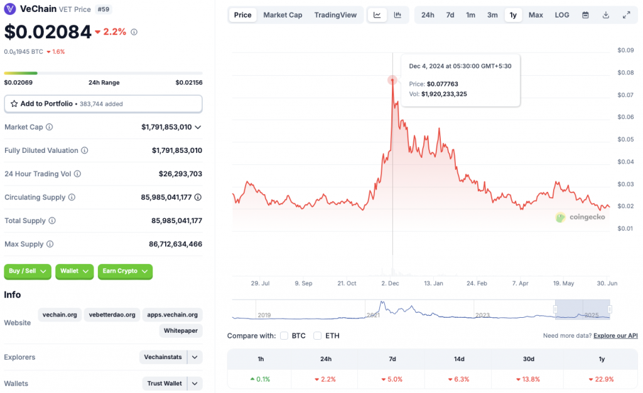Click the 30d column header

[529, 359]
